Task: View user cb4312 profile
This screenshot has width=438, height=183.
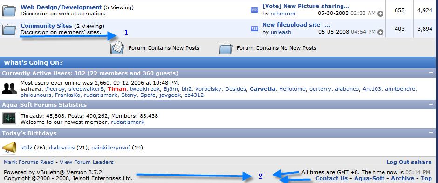Action: (194, 95)
